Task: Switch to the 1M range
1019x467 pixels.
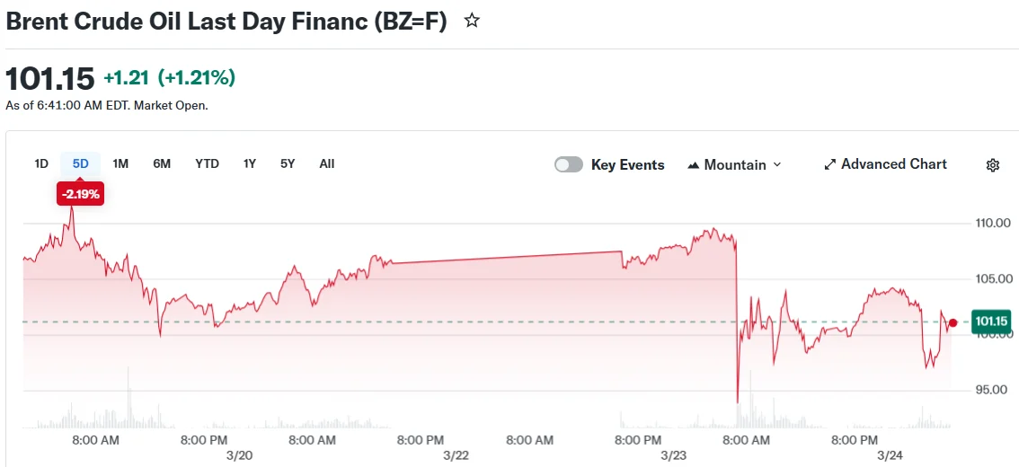Action: point(120,163)
